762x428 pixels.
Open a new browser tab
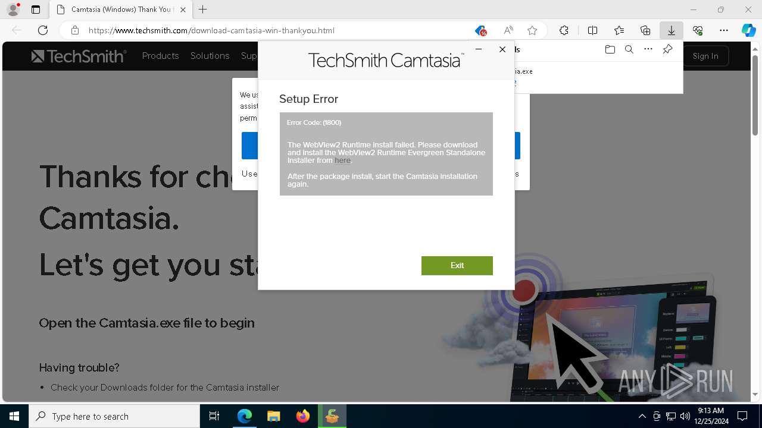[203, 10]
